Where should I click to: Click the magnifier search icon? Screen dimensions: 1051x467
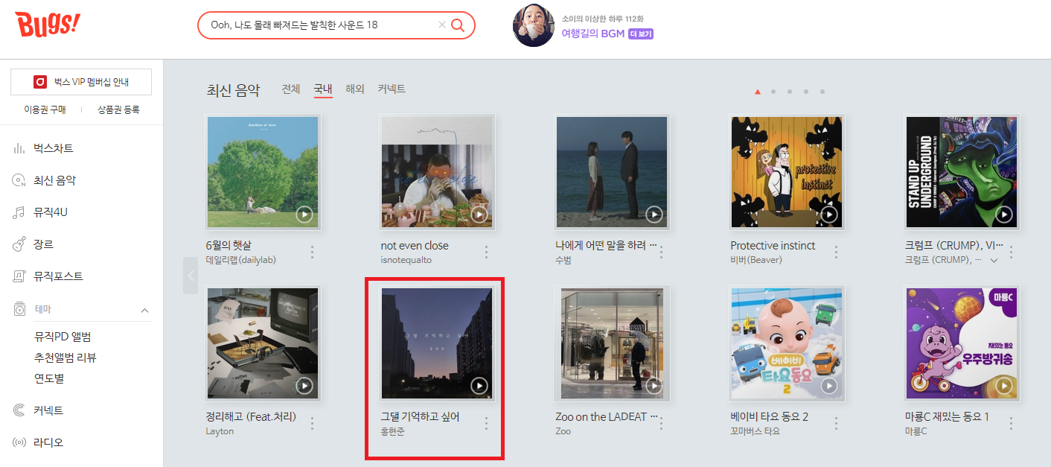(458, 25)
